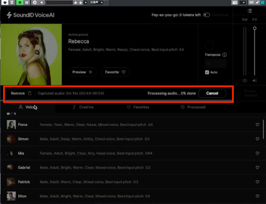Toggle the Perpetual license switch
The width and height of the screenshot is (266, 204).
click(207, 15)
